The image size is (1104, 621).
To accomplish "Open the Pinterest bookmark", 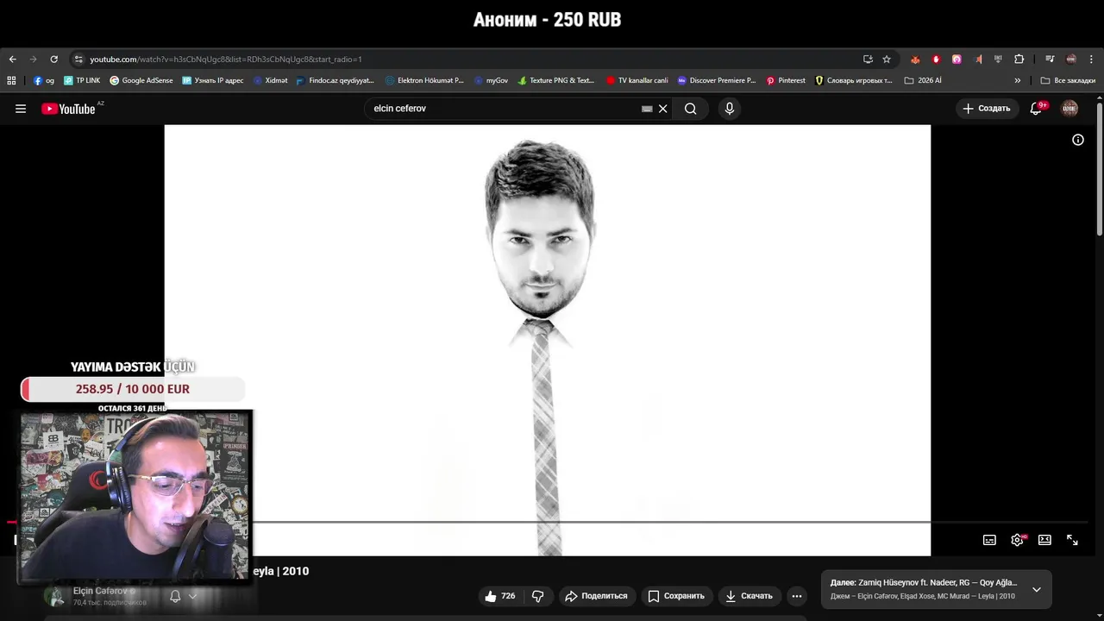I will (786, 80).
